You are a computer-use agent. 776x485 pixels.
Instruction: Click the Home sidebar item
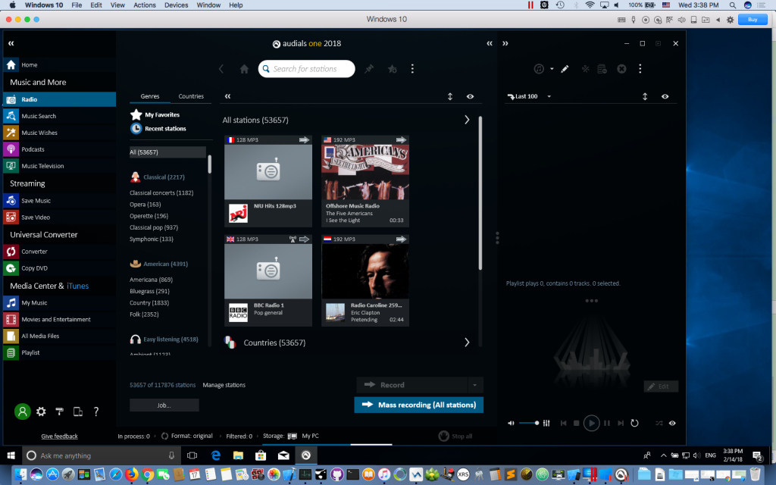click(x=59, y=65)
